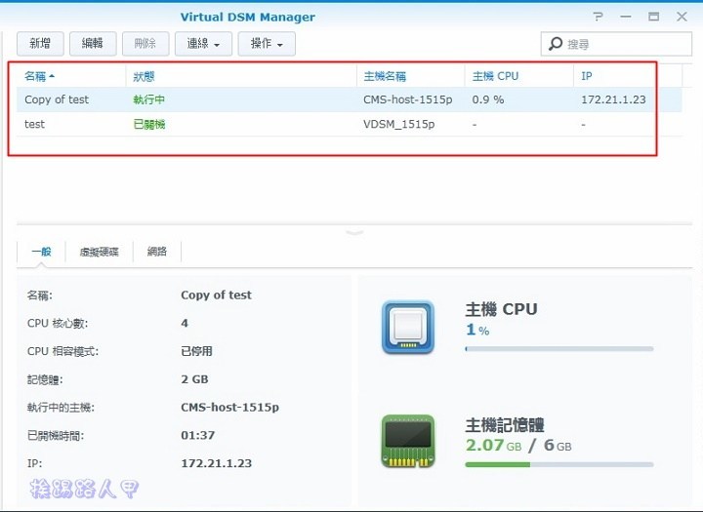
Task: Click the host memory RAM icon
Action: coord(408,441)
